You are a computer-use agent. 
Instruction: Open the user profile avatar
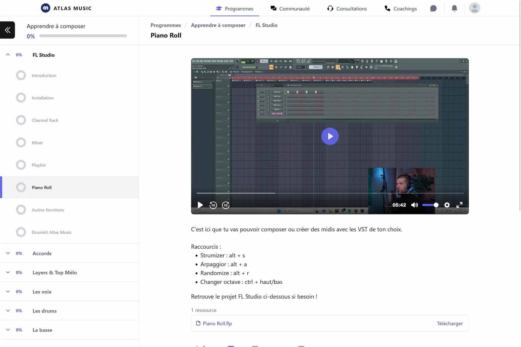(474, 8)
